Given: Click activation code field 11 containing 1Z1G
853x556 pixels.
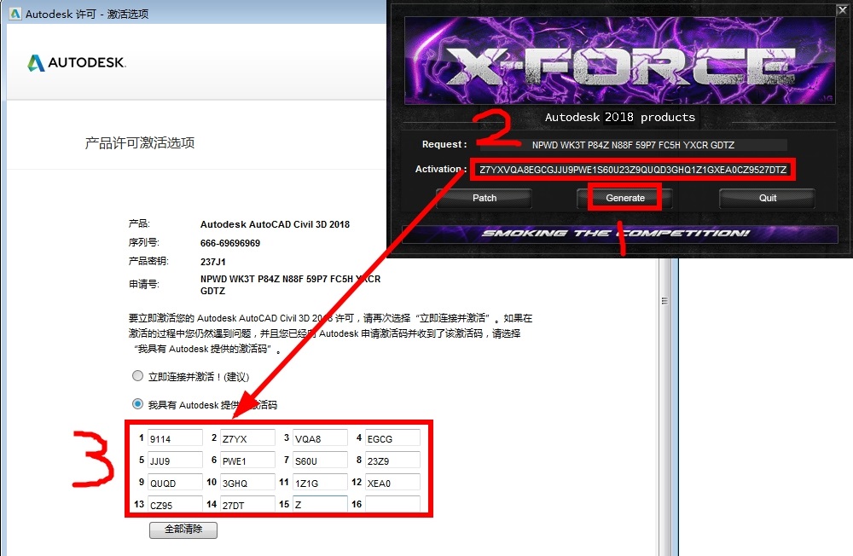Looking at the screenshot, I should pos(320,483).
